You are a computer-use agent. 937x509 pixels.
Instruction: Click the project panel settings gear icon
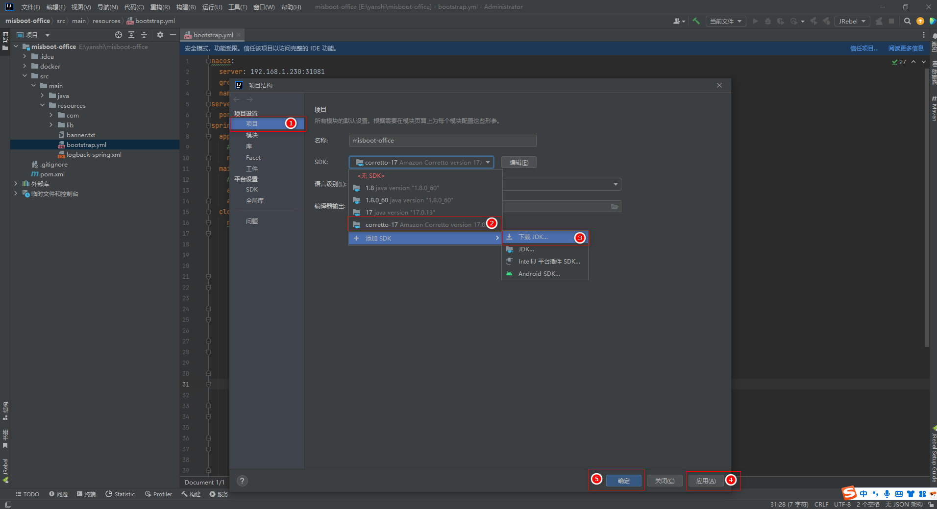[160, 35]
